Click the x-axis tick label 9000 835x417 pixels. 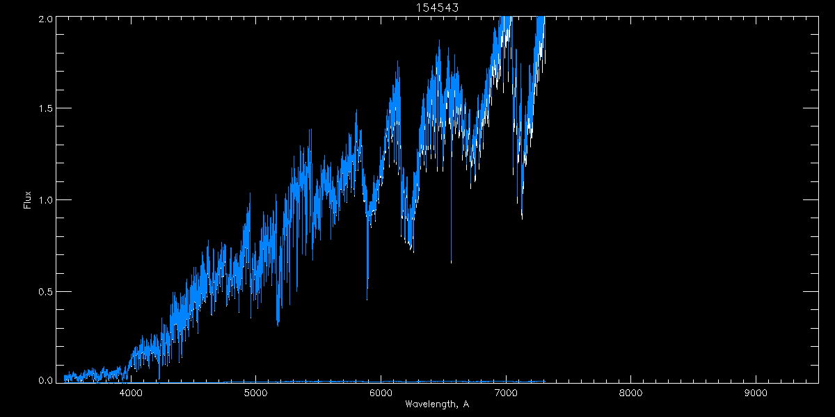pyautogui.click(x=756, y=393)
